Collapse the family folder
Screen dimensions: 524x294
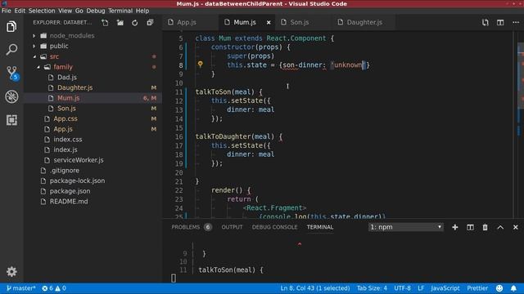pos(38,67)
